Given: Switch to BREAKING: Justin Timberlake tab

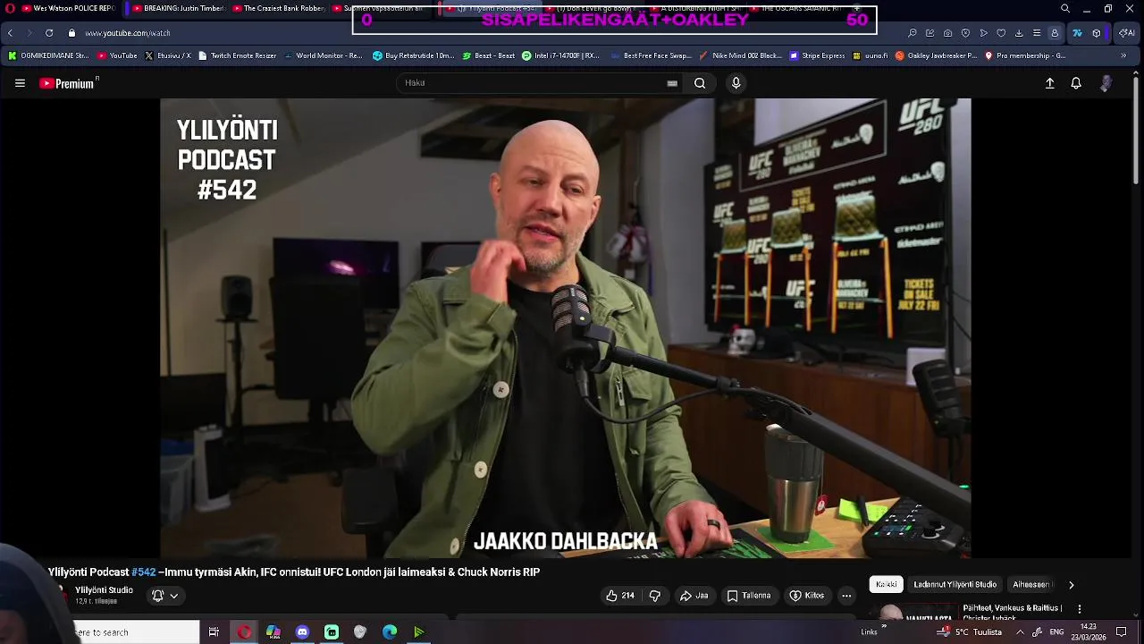Looking at the screenshot, I should tap(175, 8).
